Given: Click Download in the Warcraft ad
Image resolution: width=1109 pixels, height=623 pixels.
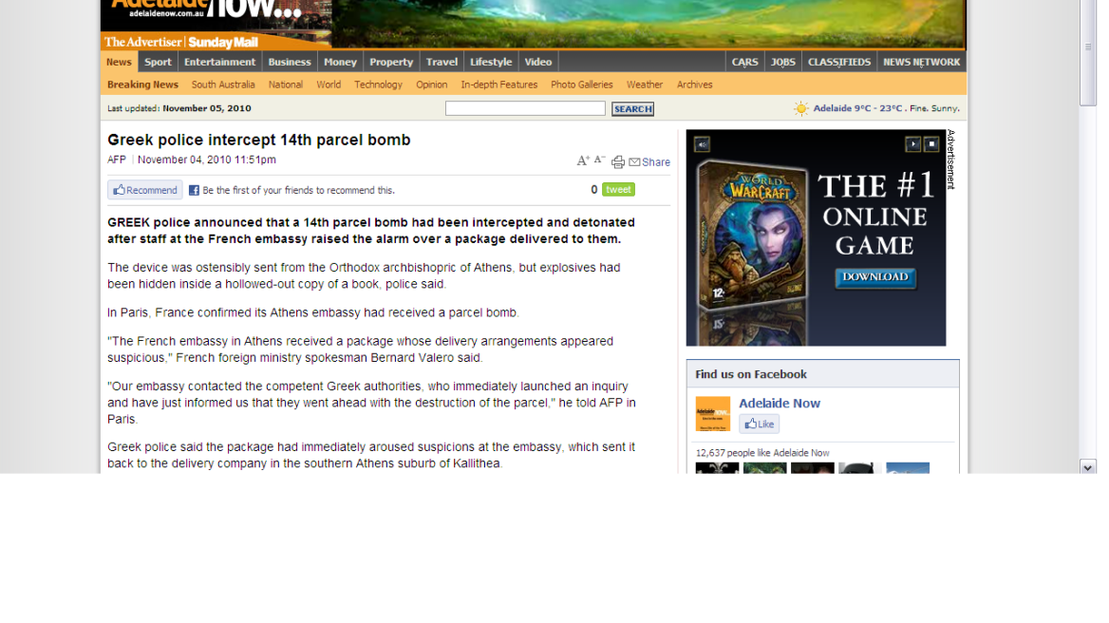Looking at the screenshot, I should tap(874, 277).
